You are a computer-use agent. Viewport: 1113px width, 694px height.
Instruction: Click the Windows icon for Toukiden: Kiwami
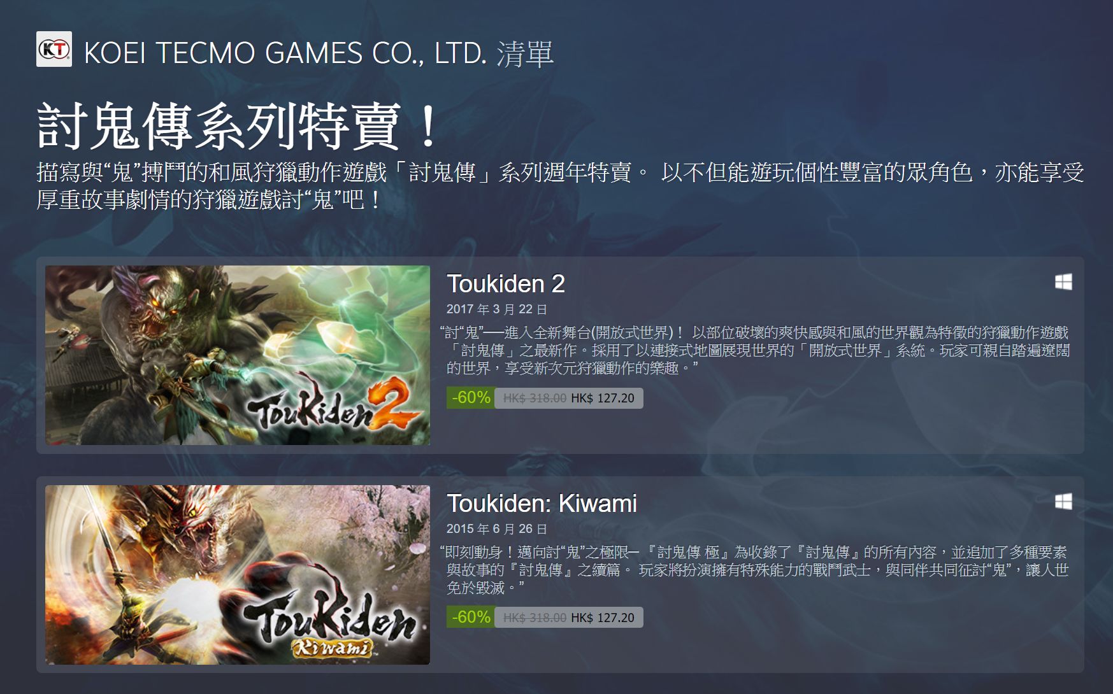(1063, 502)
